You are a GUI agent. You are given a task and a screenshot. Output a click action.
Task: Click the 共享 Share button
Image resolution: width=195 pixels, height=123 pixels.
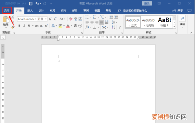point(178,11)
